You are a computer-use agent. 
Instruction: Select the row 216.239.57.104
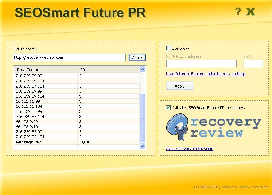tap(77, 117)
